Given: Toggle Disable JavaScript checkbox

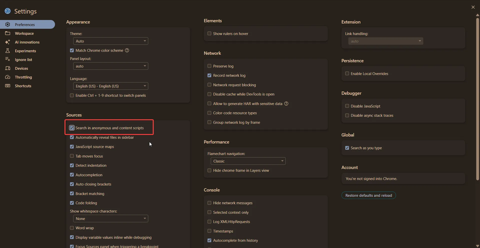Looking at the screenshot, I should tap(347, 106).
